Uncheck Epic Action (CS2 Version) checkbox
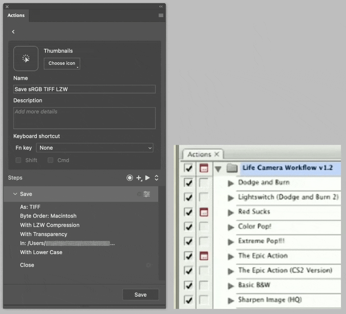Viewport: 346px width, 314px height. (188, 271)
